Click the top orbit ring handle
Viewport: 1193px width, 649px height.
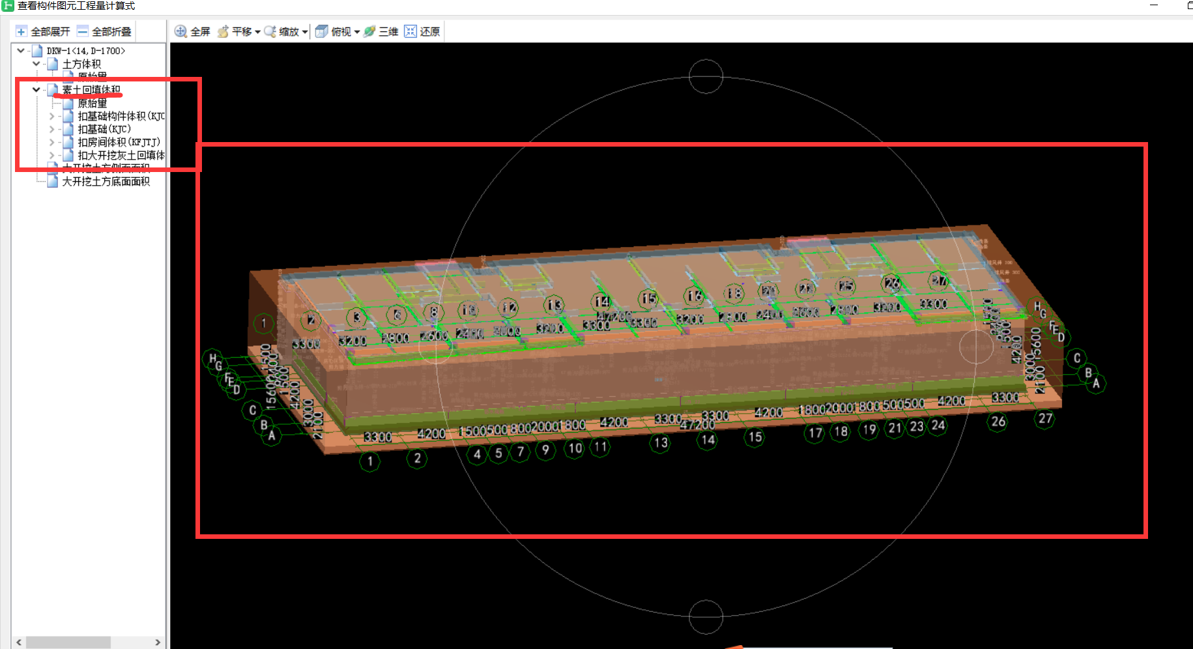[x=706, y=76]
